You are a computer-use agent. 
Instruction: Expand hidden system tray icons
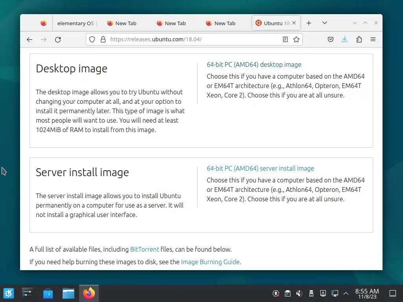click(346, 293)
